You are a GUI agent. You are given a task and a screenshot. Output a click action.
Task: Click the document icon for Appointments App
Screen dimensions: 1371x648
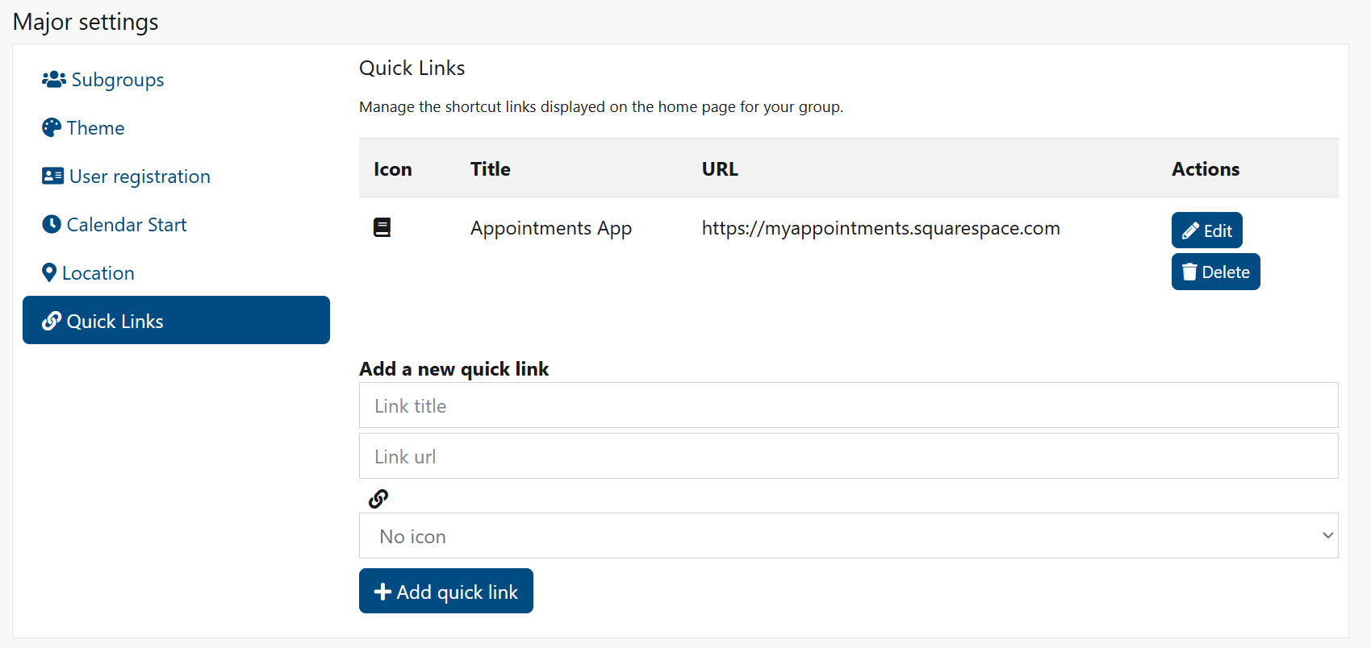click(381, 227)
